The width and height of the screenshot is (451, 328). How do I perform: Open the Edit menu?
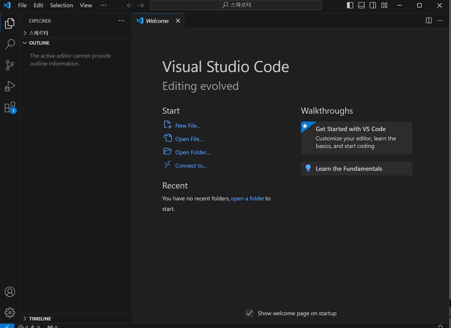(38, 5)
